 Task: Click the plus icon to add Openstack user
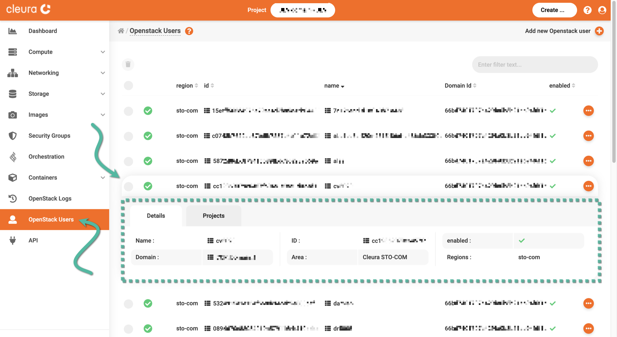[599, 31]
